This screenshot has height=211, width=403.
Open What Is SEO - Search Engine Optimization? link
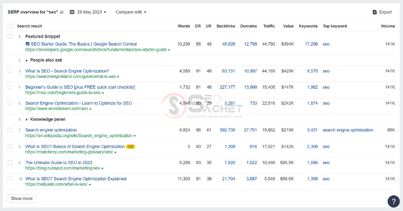pos(67,71)
